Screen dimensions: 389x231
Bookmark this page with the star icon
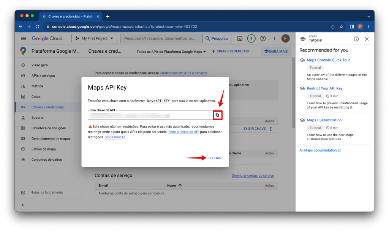coord(342,27)
